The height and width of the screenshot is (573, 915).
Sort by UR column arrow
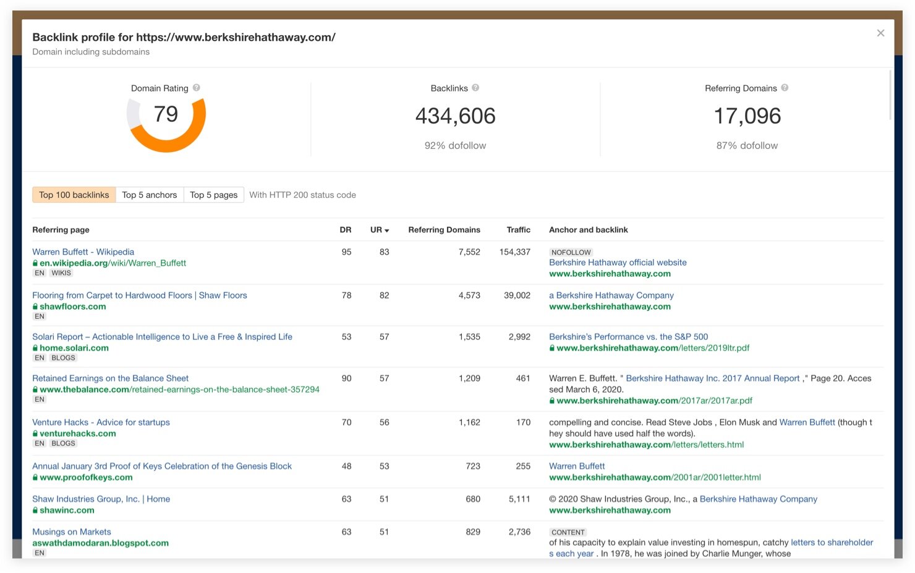click(x=387, y=231)
